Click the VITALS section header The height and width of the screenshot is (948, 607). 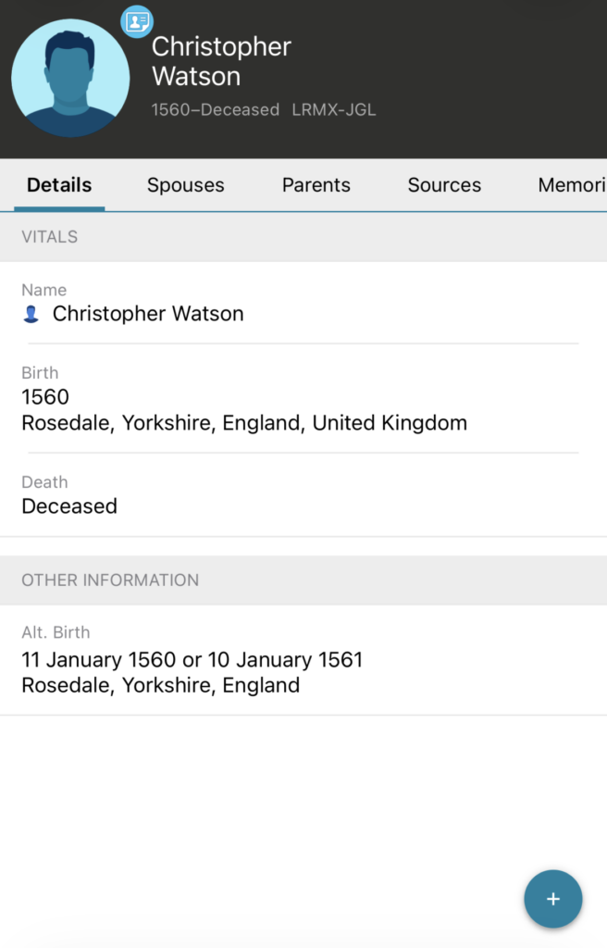pos(50,237)
